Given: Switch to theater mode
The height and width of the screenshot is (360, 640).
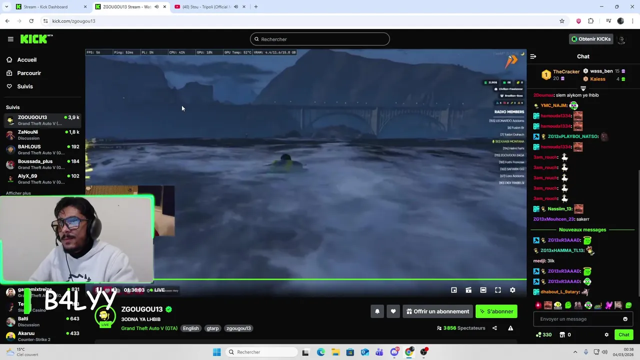Looking at the screenshot, I should tap(483, 290).
